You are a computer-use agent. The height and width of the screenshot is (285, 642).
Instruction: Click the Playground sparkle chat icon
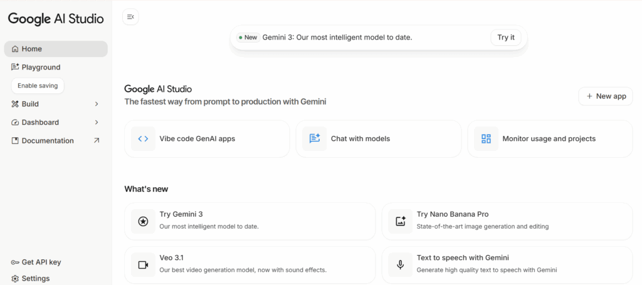click(x=15, y=67)
